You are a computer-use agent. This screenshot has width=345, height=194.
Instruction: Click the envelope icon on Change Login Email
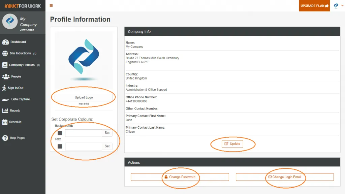pos(270,177)
